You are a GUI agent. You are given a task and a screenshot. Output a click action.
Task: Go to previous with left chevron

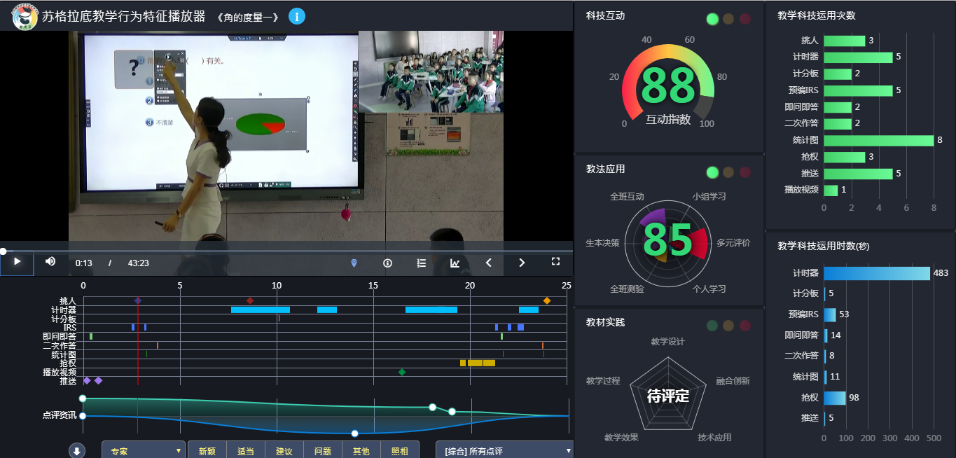[x=489, y=263]
